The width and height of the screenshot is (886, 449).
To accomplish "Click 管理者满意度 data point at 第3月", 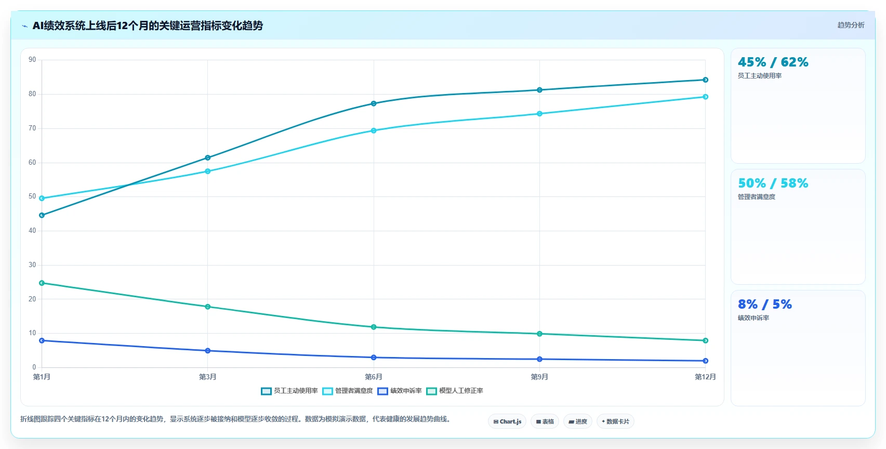I will 208,171.
